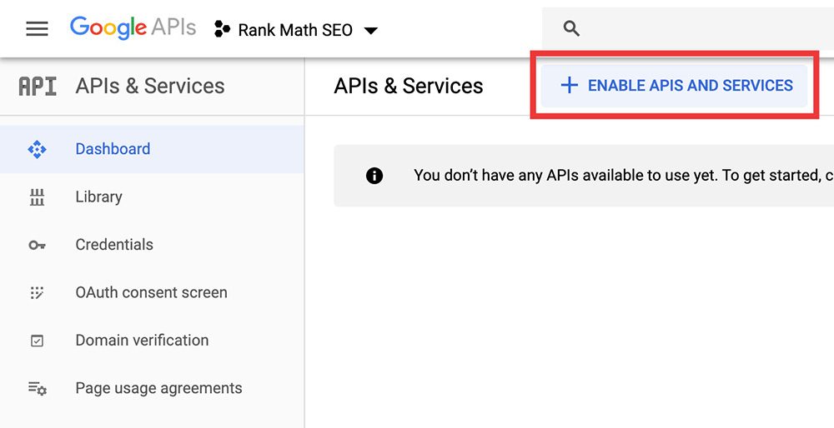Click the project hexagon dots icon
The height and width of the screenshot is (428, 834).
pos(222,30)
